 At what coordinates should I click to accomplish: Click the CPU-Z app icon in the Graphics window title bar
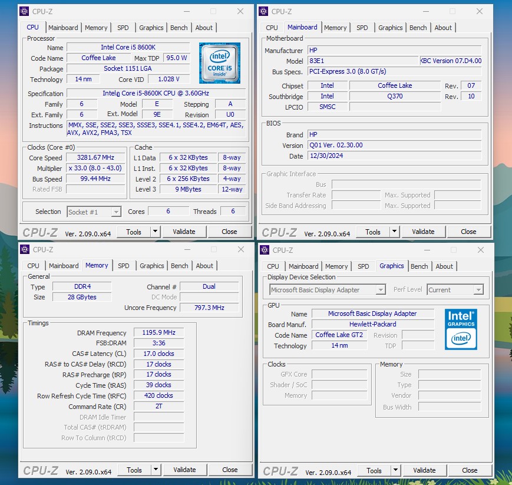tap(265, 250)
